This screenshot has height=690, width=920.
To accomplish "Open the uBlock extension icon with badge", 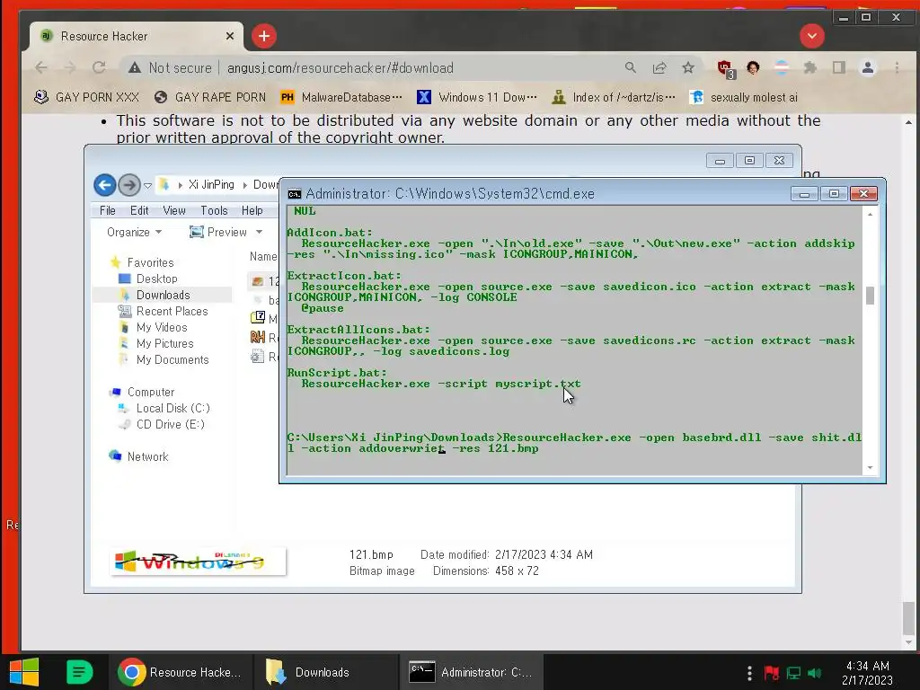I will (x=726, y=69).
